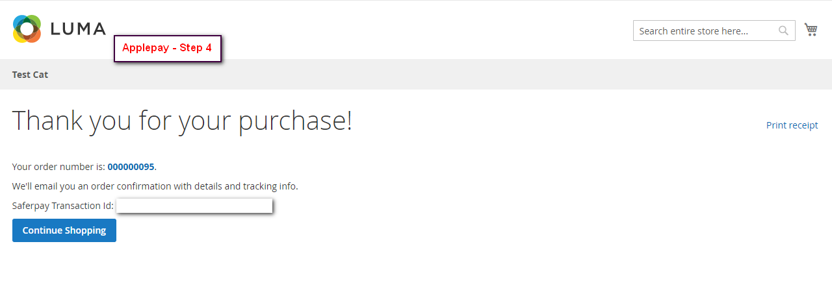832x294 pixels.
Task: Click the 'Your order number is' text
Action: coord(58,167)
